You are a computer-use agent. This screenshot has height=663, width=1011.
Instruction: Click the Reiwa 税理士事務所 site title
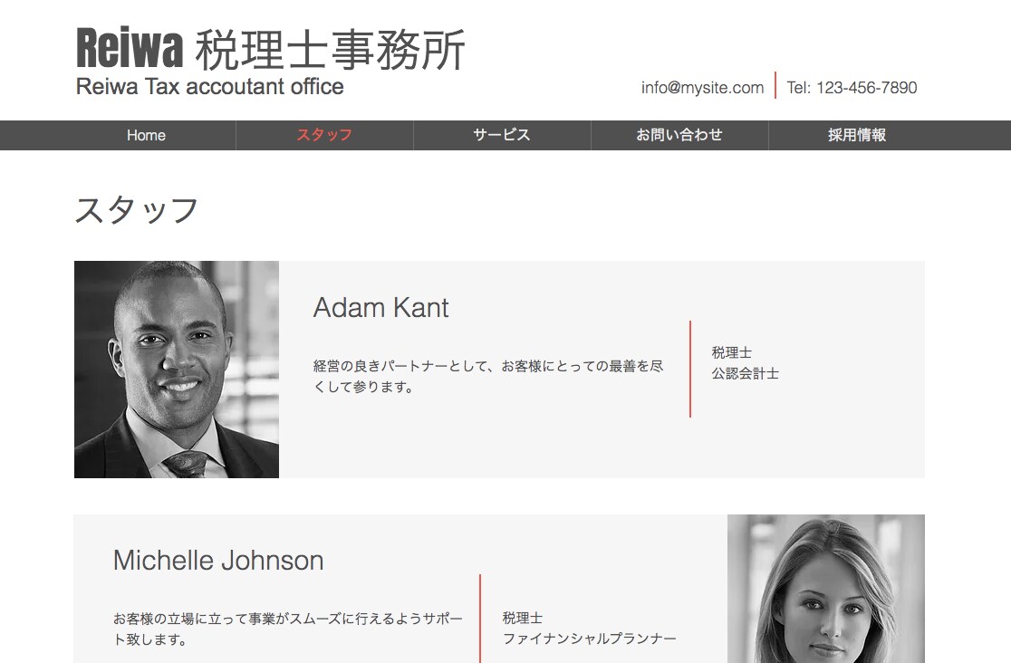click(x=271, y=49)
